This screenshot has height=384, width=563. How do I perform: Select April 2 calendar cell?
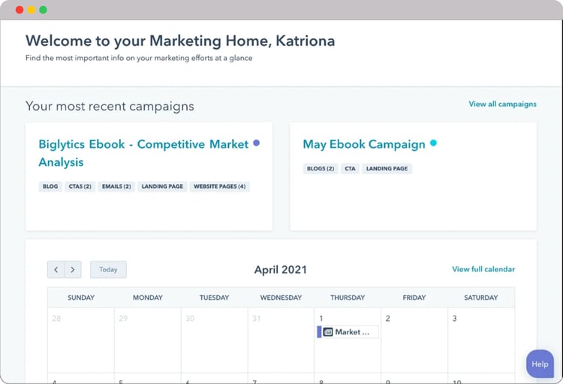pos(414,340)
